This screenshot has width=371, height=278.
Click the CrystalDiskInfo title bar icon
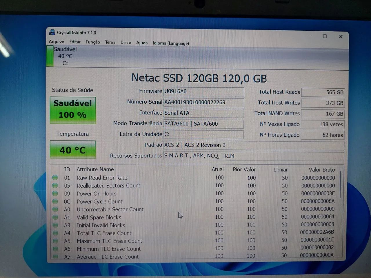[x=52, y=32]
